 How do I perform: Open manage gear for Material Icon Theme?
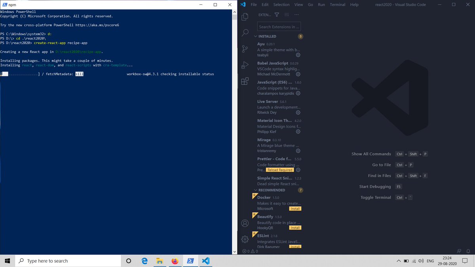(x=298, y=132)
